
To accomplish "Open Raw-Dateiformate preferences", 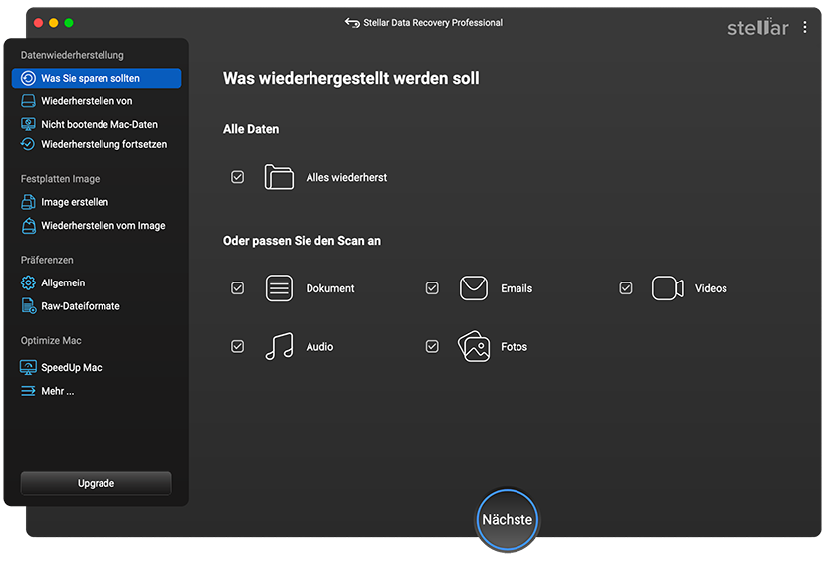I will point(80,306).
